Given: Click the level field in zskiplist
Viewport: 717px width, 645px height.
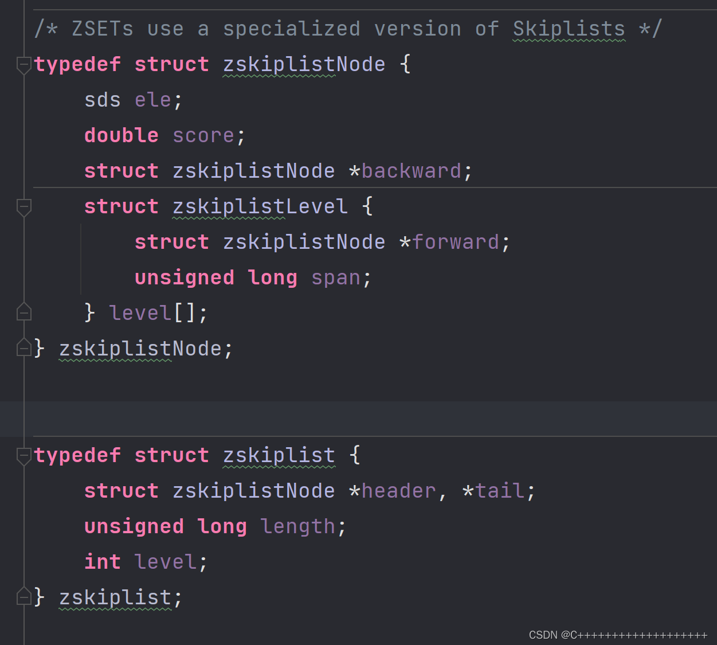Looking at the screenshot, I should point(166,562).
